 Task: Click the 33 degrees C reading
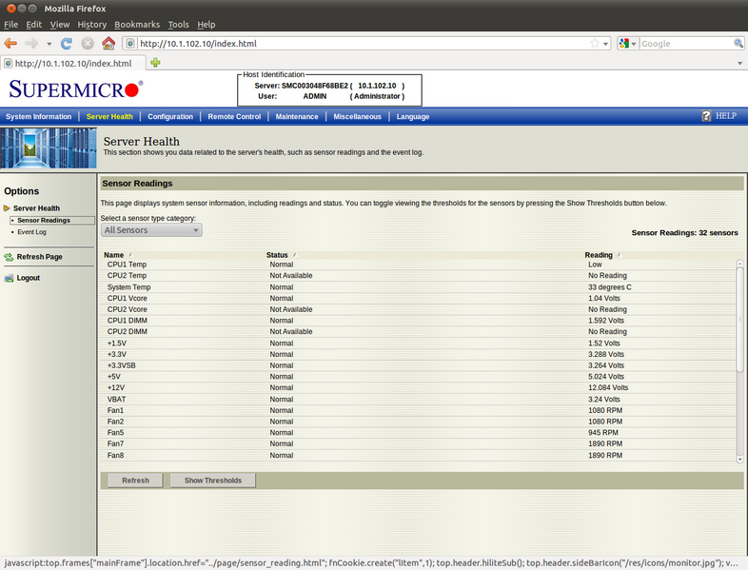coord(610,287)
